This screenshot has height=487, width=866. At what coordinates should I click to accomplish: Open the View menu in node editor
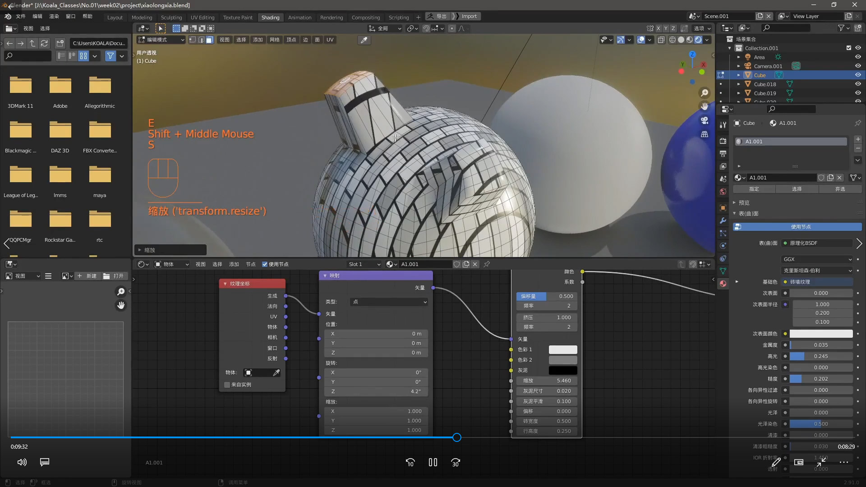coord(200,263)
